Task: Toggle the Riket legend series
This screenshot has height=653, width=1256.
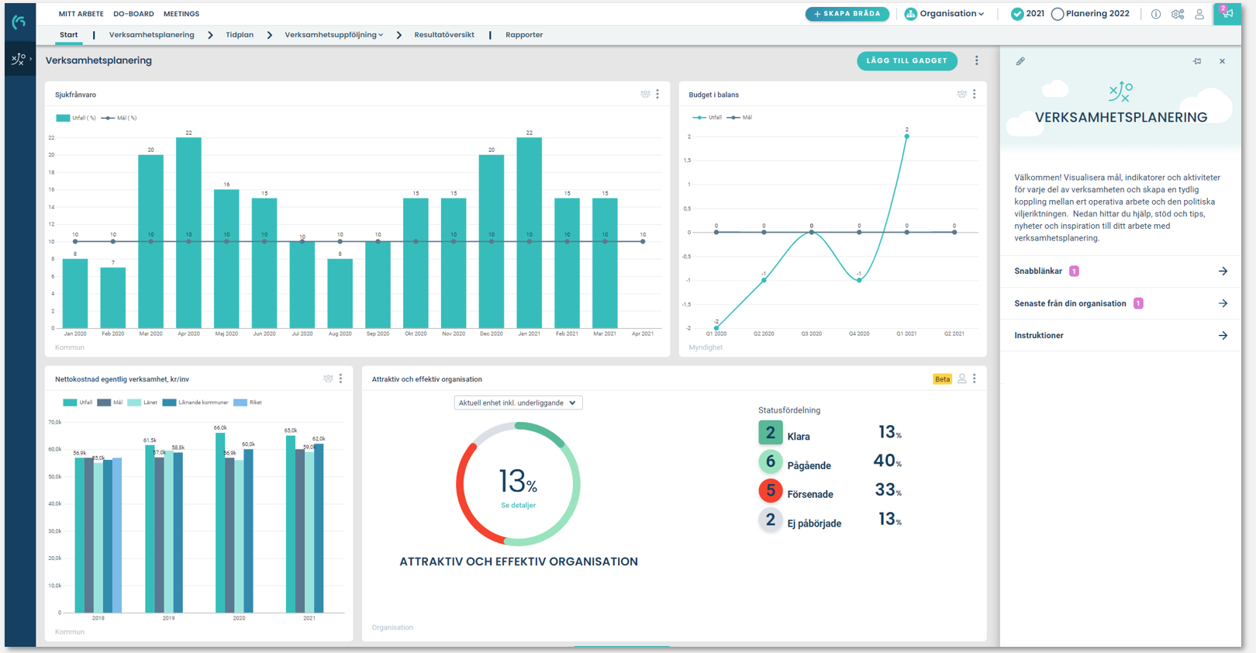Action: pos(247,403)
